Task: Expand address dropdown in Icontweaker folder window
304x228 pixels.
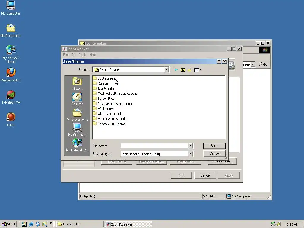Action: tap(253, 64)
